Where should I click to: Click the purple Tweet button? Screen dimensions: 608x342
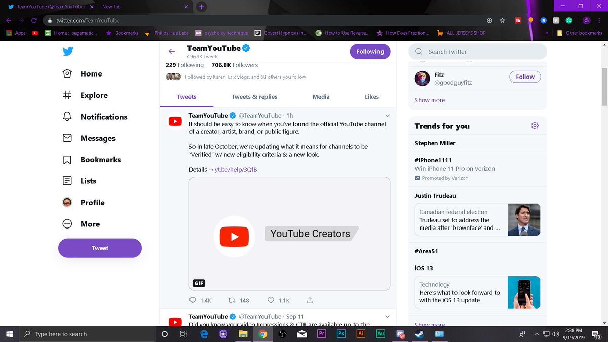(x=100, y=248)
